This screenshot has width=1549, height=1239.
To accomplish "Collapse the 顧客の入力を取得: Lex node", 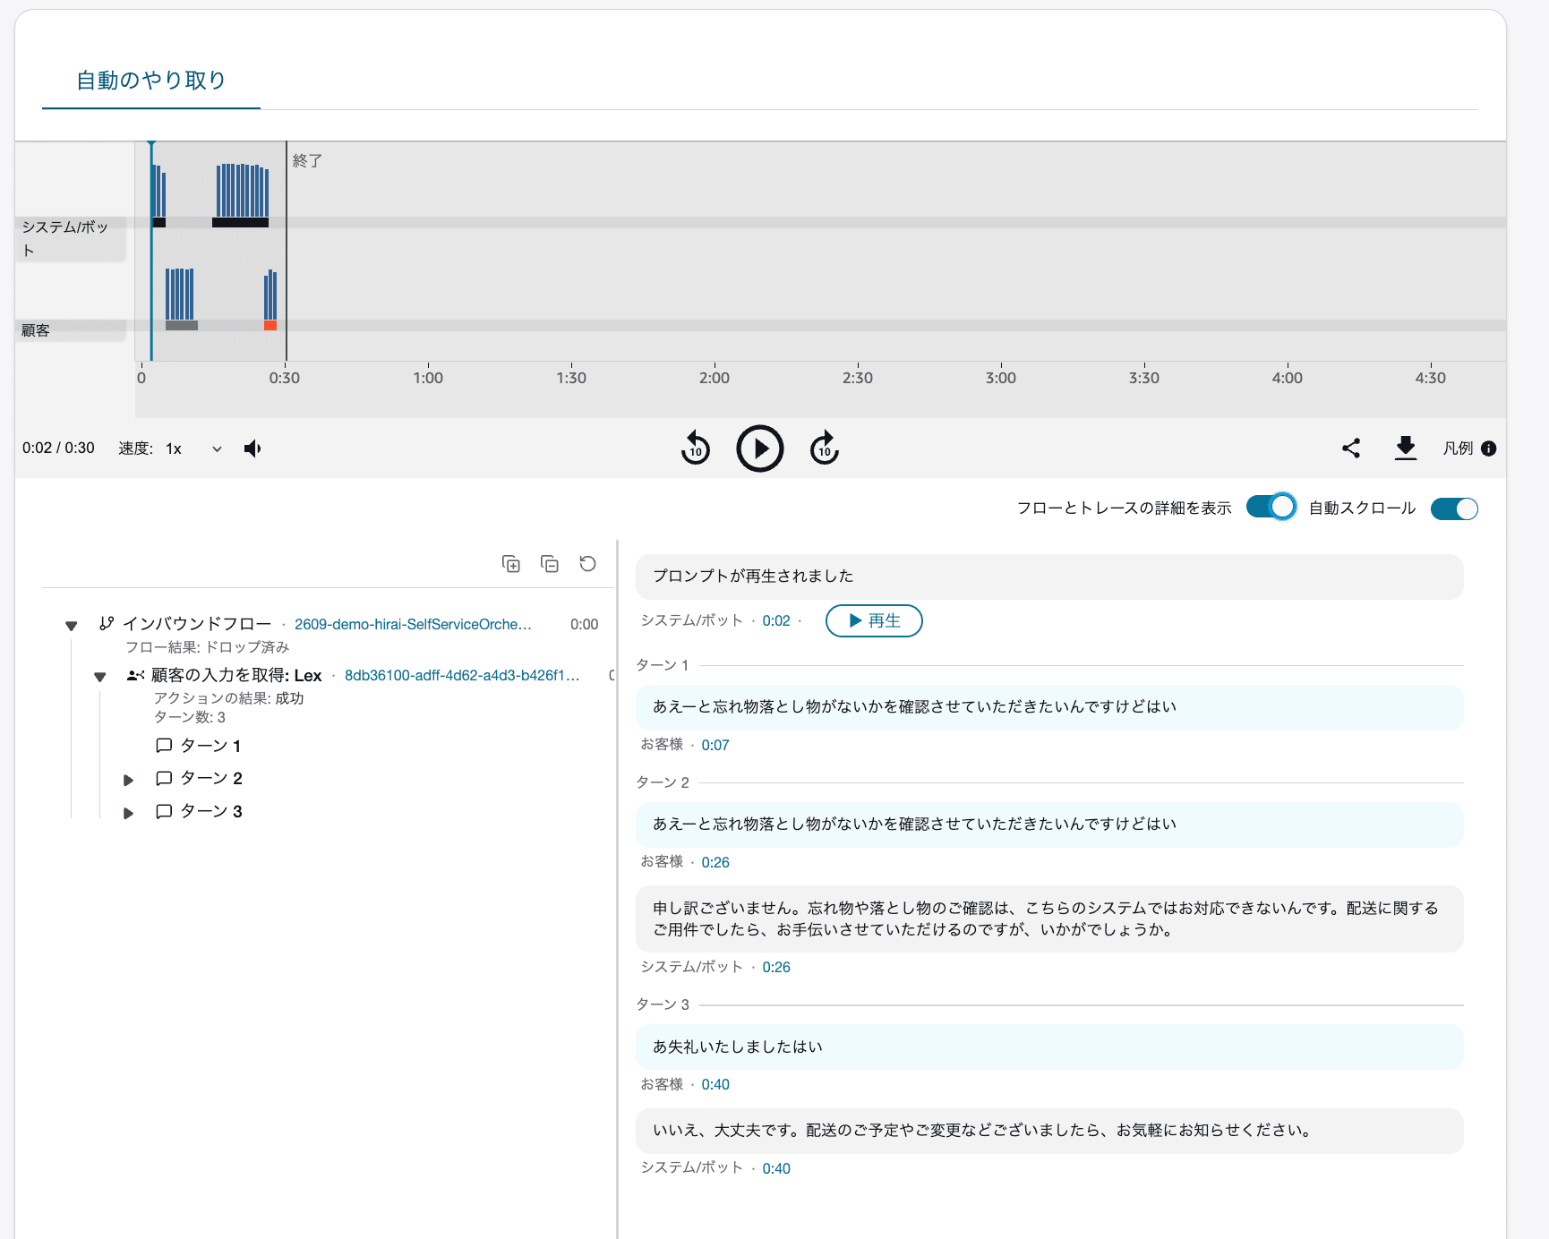I will pyautogui.click(x=100, y=677).
